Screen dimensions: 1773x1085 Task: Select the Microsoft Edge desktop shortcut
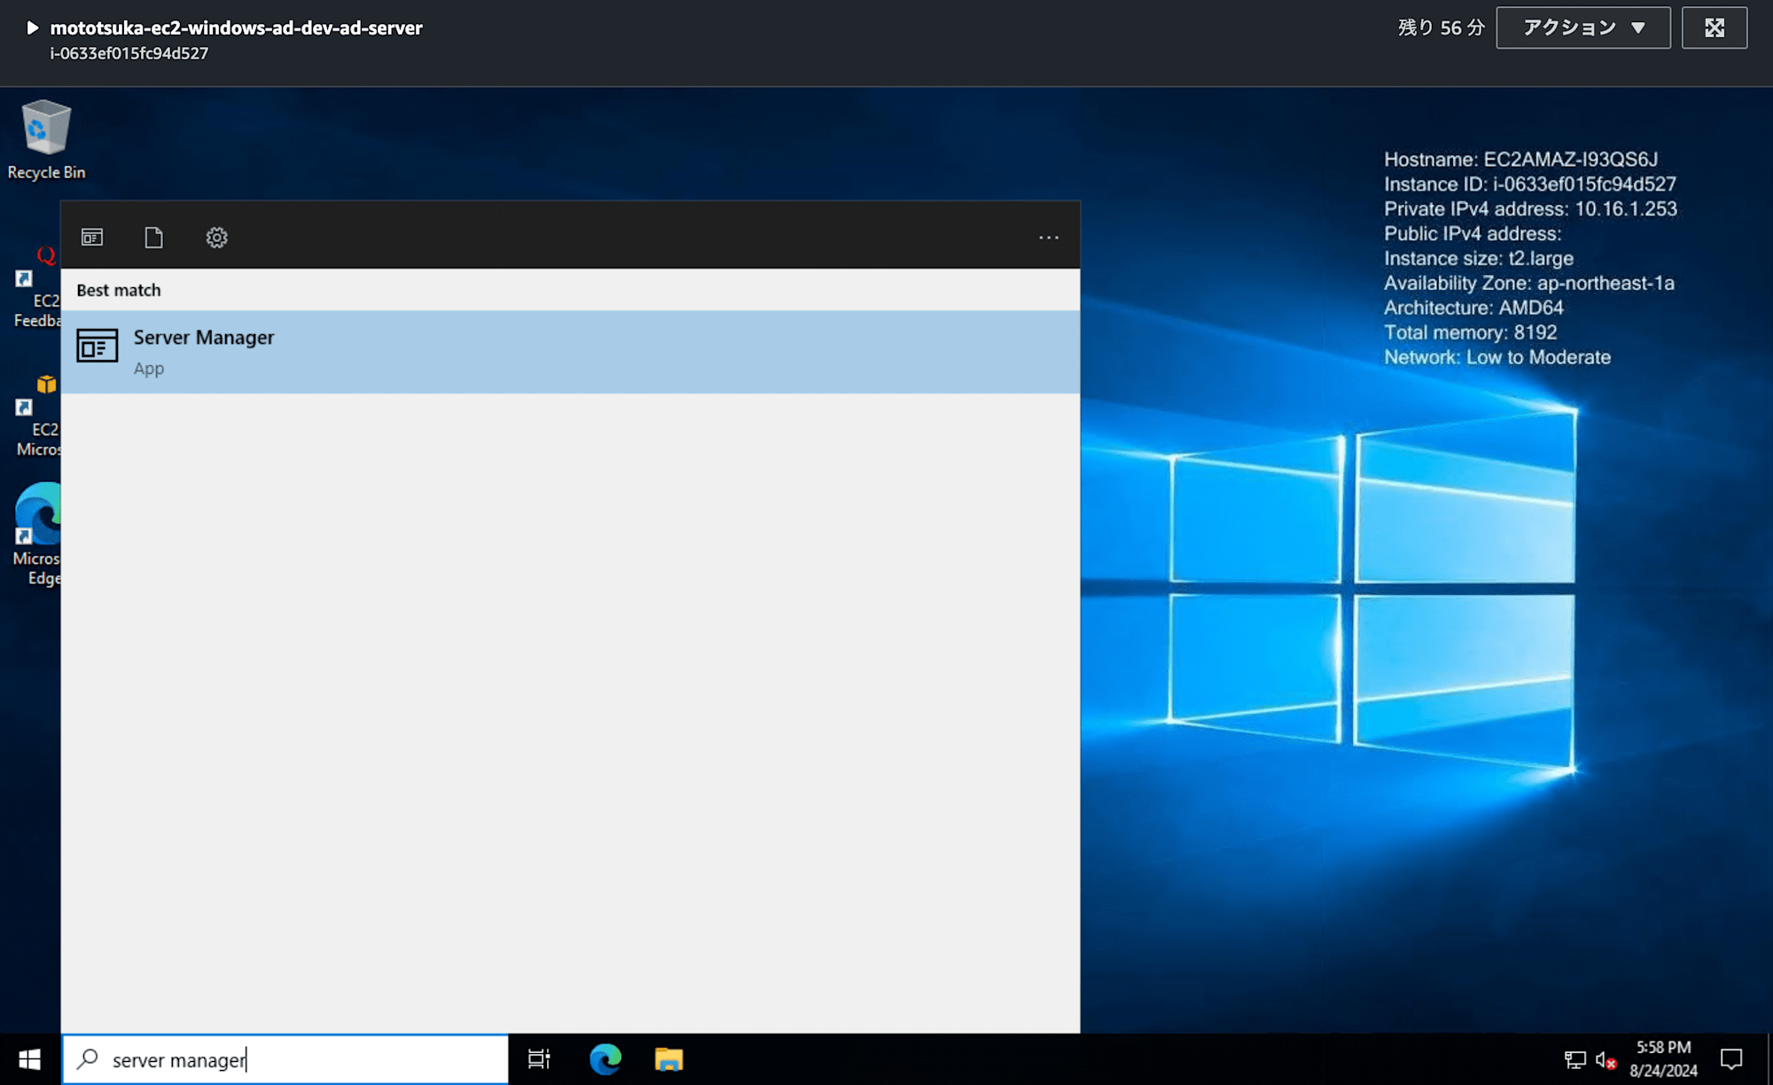point(37,534)
